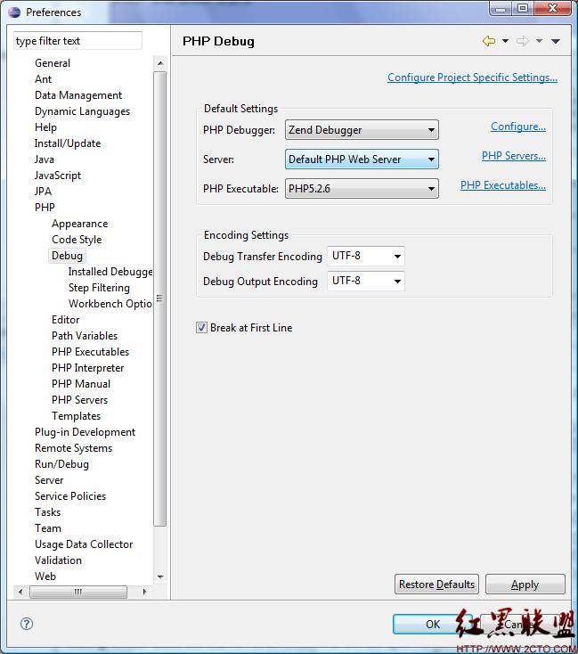
Task: Click the Configure... link
Action: [x=518, y=127]
